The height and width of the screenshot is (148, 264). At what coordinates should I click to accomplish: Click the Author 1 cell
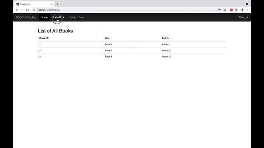[166, 44]
